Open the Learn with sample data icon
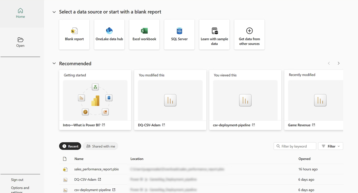The width and height of the screenshot is (358, 193). [x=214, y=31]
